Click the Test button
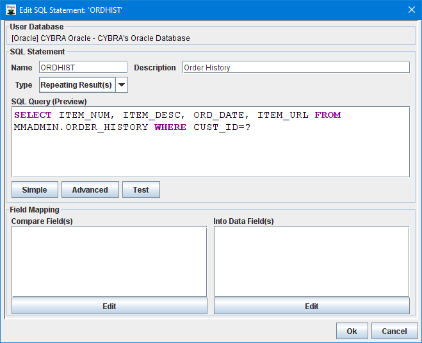The width and height of the screenshot is (422, 343). [x=141, y=189]
